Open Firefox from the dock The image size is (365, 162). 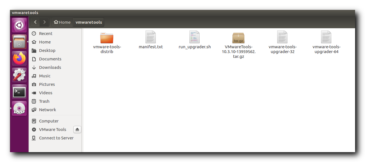[19, 58]
